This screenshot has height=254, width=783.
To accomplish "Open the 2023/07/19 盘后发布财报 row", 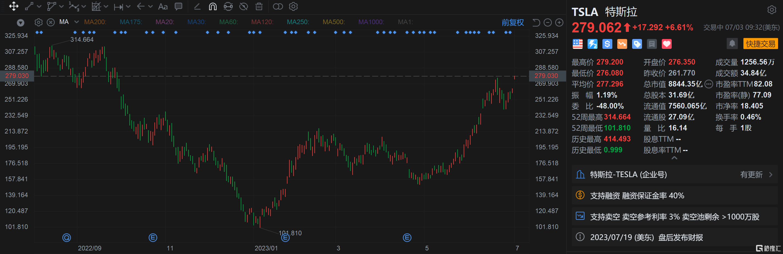I will tap(674, 237).
